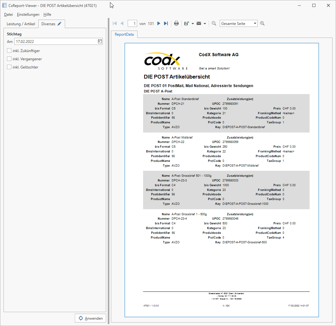Click the article name 'A-Post Midibrief'

(182, 138)
